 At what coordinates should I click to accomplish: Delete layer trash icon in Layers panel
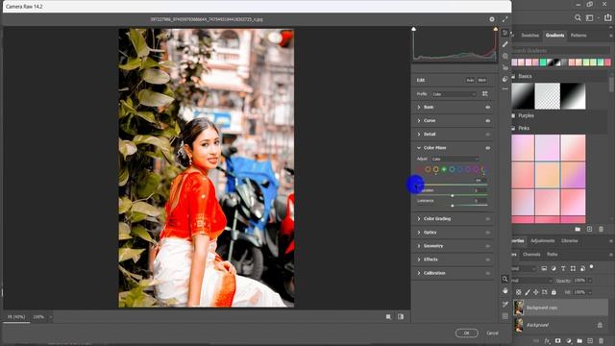[x=601, y=341]
